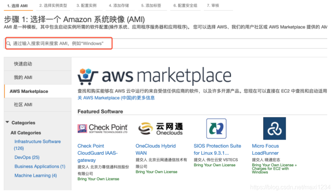Image resolution: width=334 pixels, height=194 pixels.
Task: Click SIOS' Bring Your Own License text
Action: point(215,165)
